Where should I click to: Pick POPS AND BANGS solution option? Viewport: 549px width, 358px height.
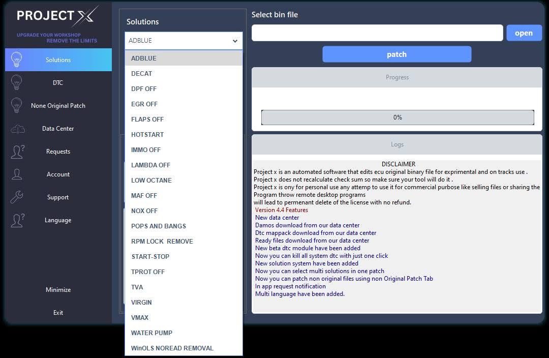[x=159, y=226]
